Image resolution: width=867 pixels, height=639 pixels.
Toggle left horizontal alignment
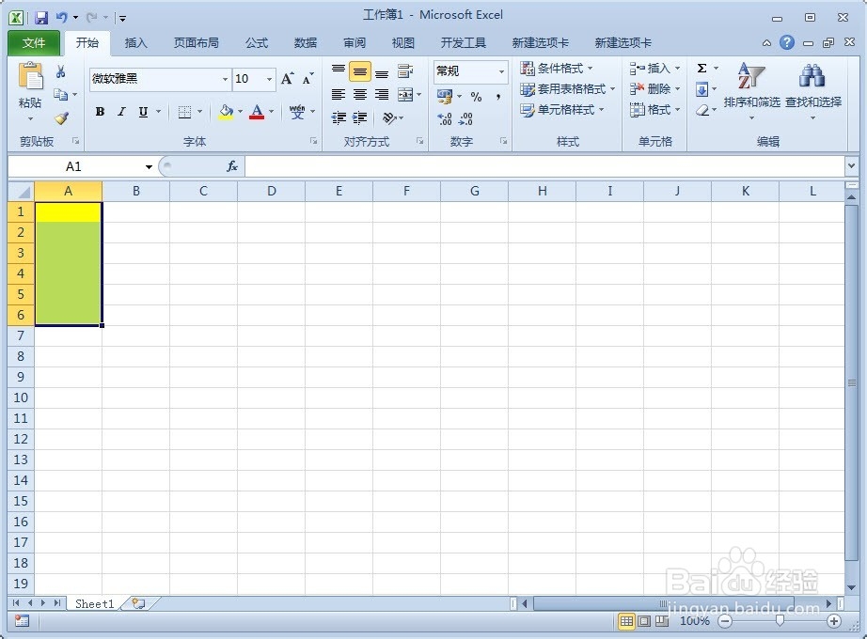point(339,95)
